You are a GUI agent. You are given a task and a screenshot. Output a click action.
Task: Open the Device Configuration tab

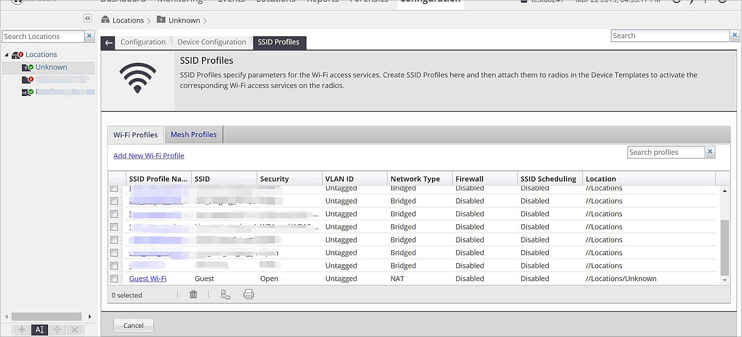tap(211, 42)
